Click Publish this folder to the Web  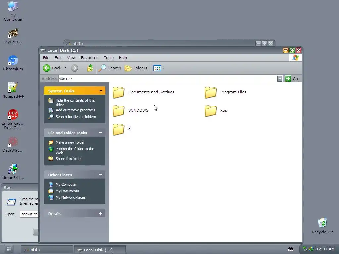[x=75, y=151]
